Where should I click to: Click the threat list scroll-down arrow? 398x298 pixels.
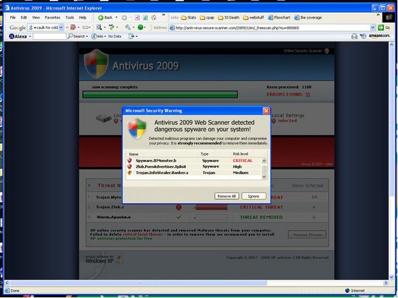coord(264,177)
